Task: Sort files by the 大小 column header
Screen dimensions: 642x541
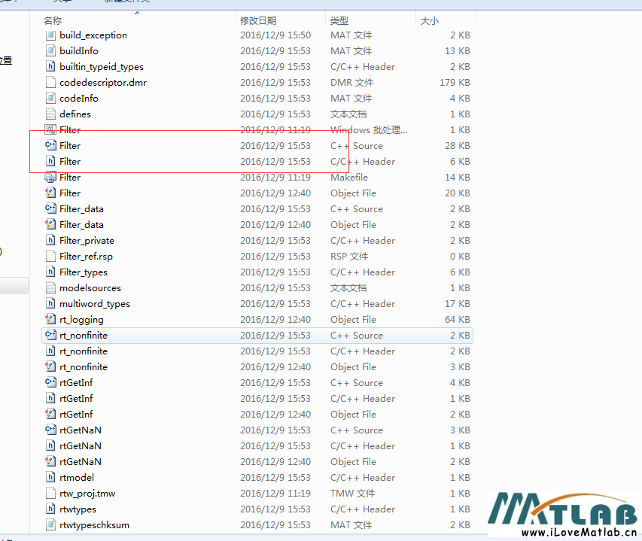Action: (x=430, y=21)
